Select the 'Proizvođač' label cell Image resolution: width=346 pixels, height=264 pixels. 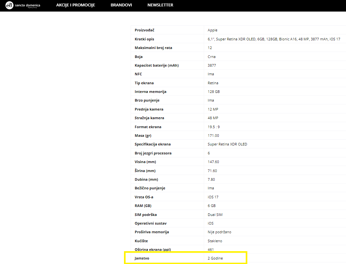tap(144, 30)
